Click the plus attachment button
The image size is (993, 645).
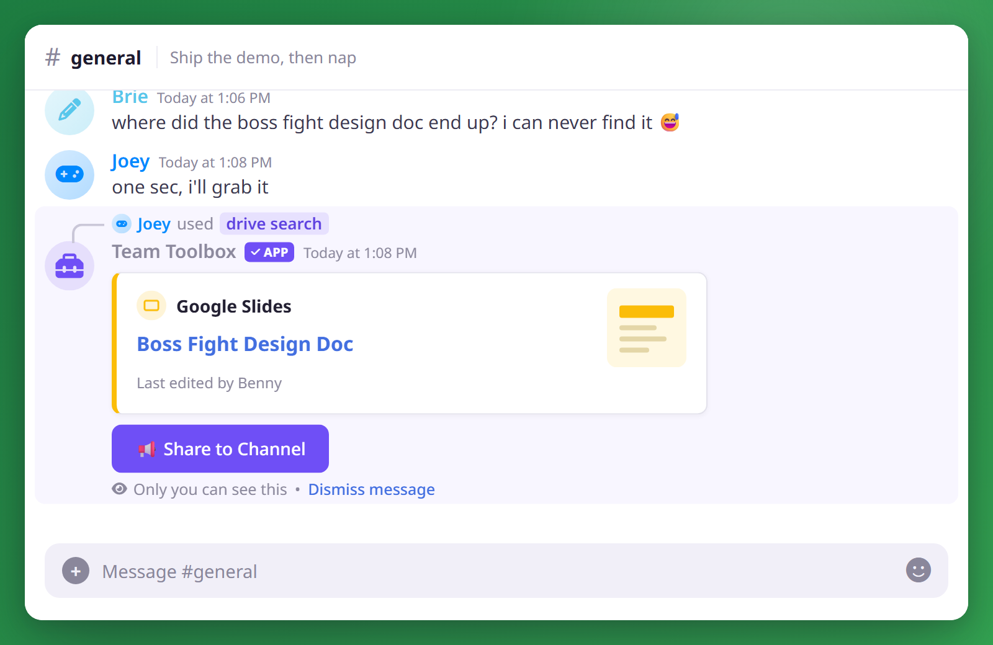coord(76,571)
